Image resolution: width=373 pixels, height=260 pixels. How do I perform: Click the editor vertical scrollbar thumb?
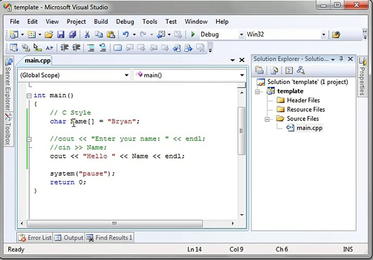pos(242,131)
